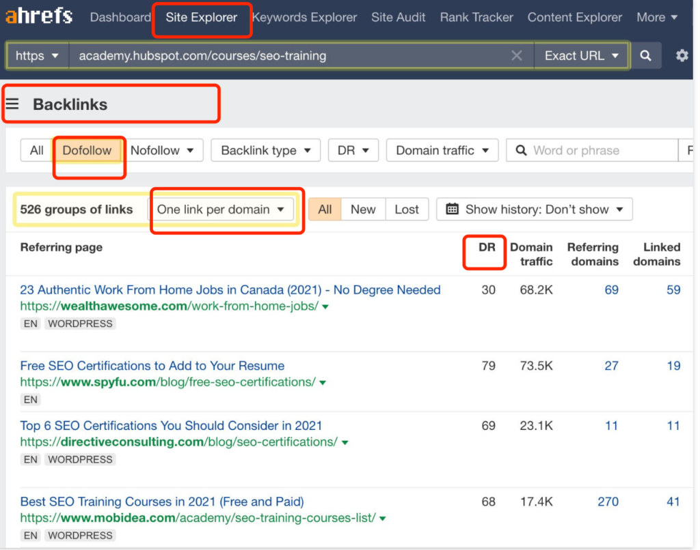Open settings gear icon

682,56
